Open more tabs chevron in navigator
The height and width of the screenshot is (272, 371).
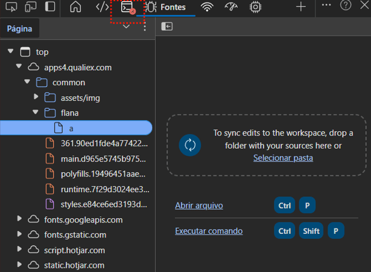click(x=126, y=27)
